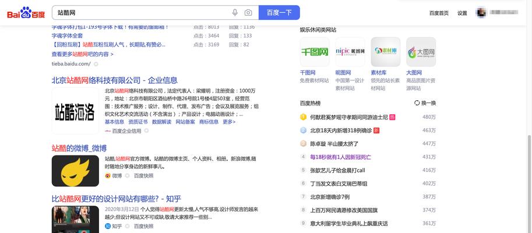The width and height of the screenshot is (532, 233).
Task: Click 百度企业信用 source label
Action: click(126, 130)
